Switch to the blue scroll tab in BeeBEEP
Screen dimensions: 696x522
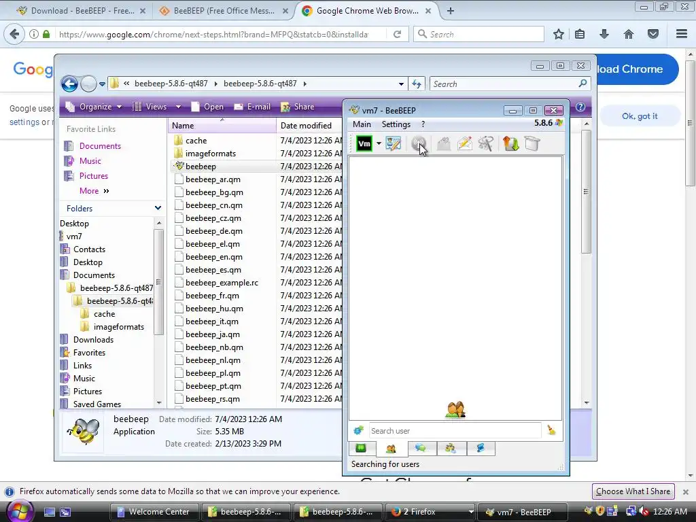click(481, 449)
